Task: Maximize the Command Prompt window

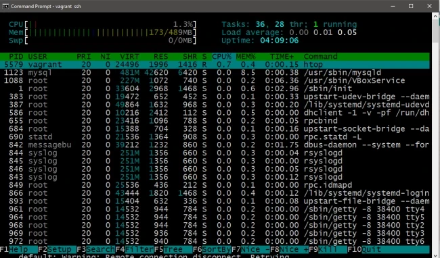Action: tap(411, 6)
